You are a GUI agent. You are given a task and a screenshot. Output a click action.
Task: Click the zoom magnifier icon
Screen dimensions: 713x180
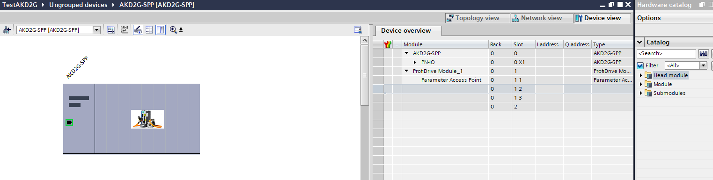[173, 30]
